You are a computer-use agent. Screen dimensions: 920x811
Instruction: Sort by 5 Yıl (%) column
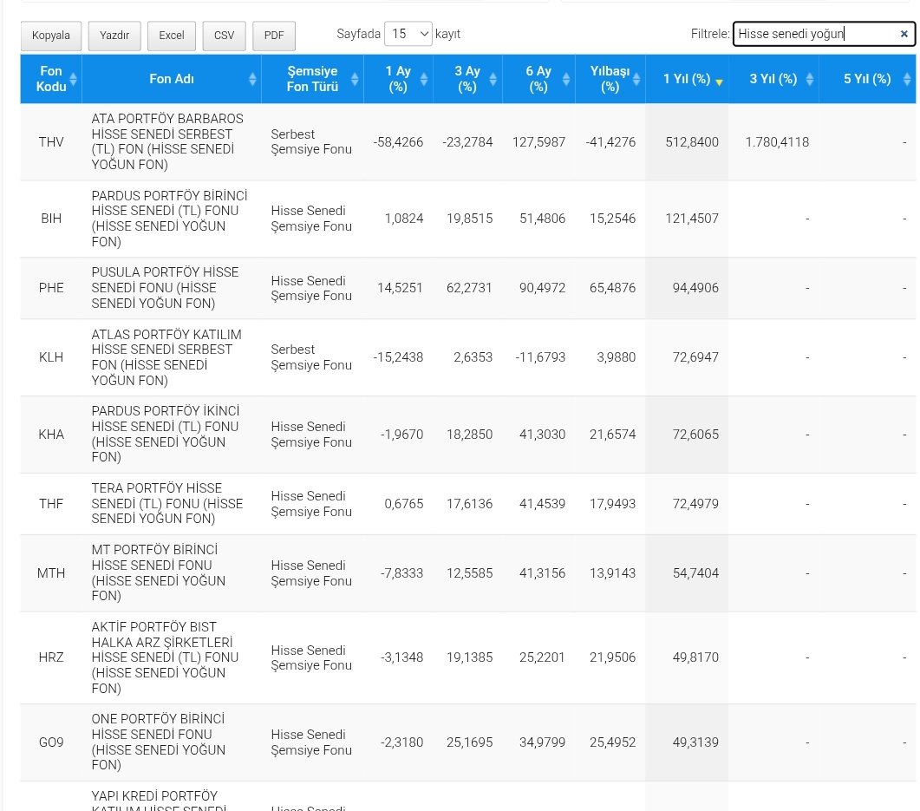click(867, 79)
